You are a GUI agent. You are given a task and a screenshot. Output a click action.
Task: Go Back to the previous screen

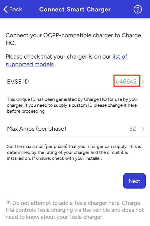[12, 9]
